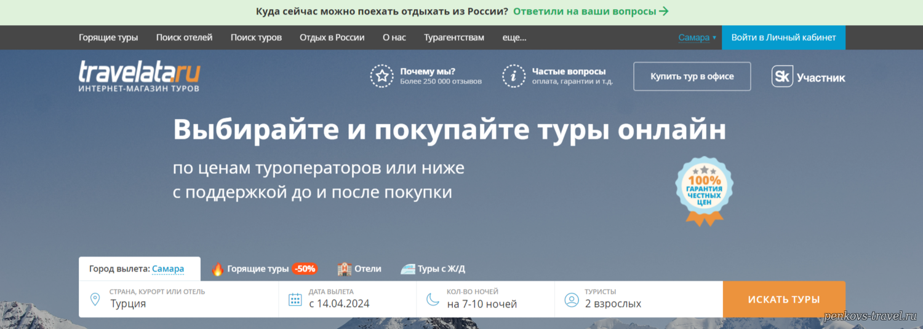The height and width of the screenshot is (329, 923).
Task: Click the hotel building icon beside Отели
Action: [345, 269]
